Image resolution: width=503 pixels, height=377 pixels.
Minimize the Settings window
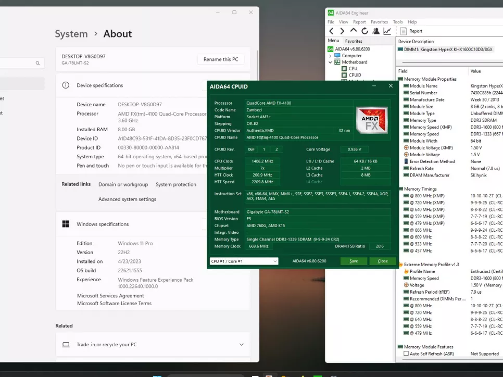(218, 12)
